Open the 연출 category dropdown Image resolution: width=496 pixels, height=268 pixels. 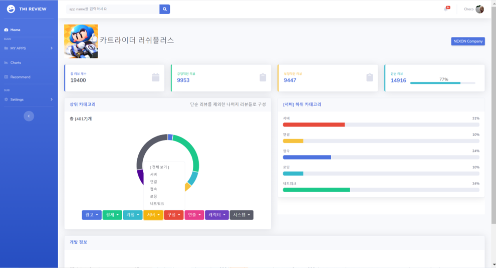[194, 215]
